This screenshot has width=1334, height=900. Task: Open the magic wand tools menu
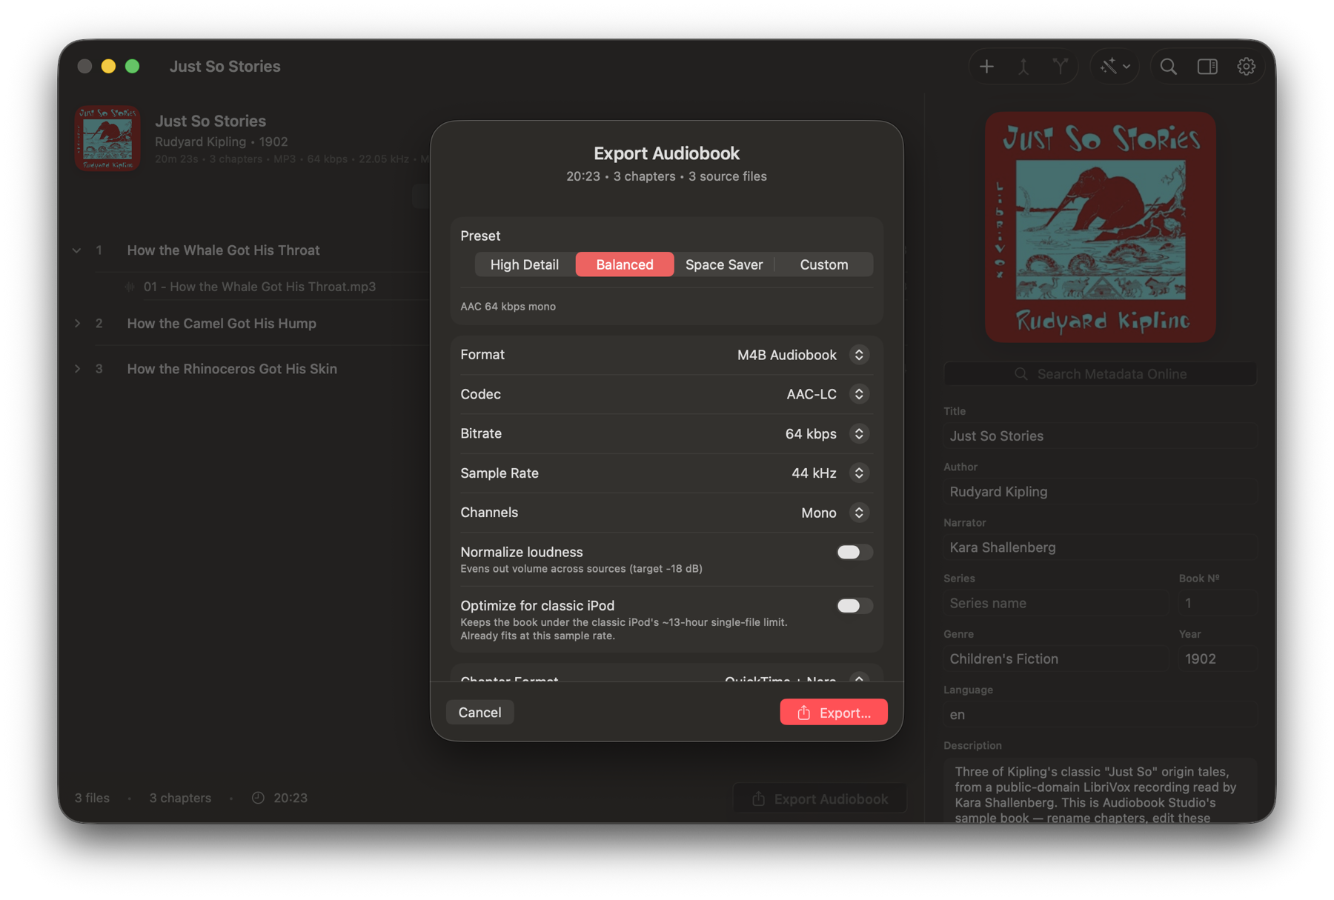click(x=1115, y=67)
